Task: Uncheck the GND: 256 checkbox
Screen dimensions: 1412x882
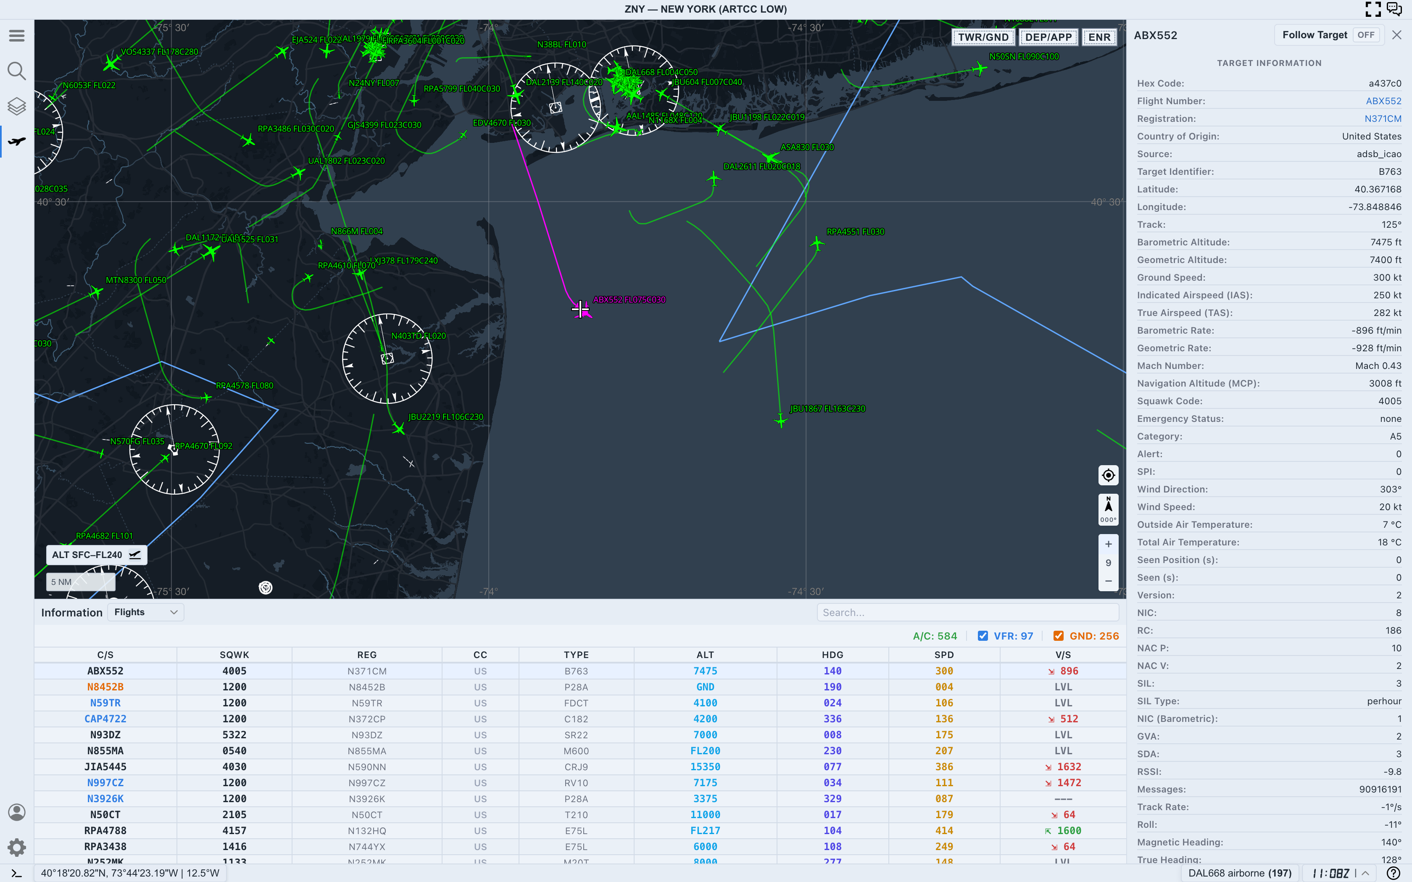Action: (1059, 636)
